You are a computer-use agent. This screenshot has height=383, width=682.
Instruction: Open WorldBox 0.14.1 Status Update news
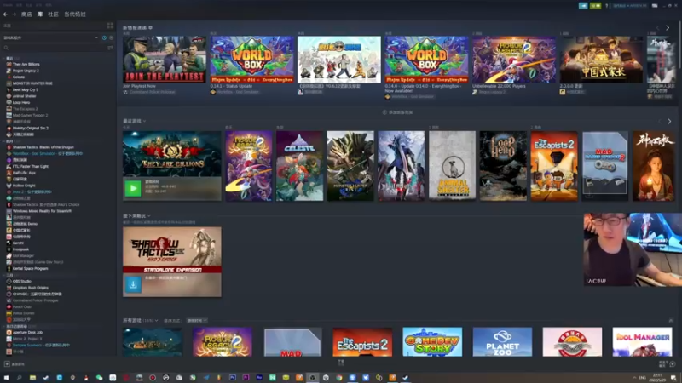[251, 60]
